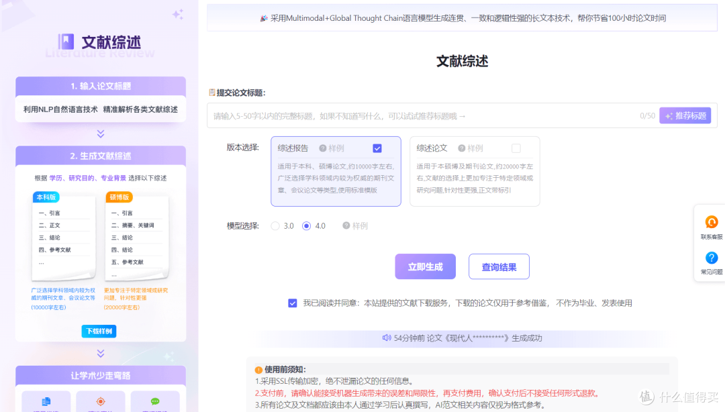Click the 让学术少走弯路 section header
725x412 pixels.
coord(100,376)
